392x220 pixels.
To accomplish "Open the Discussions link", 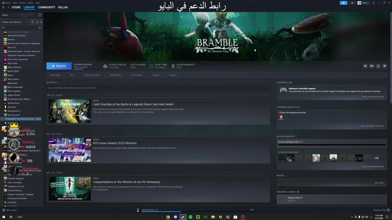I will tap(137, 75).
